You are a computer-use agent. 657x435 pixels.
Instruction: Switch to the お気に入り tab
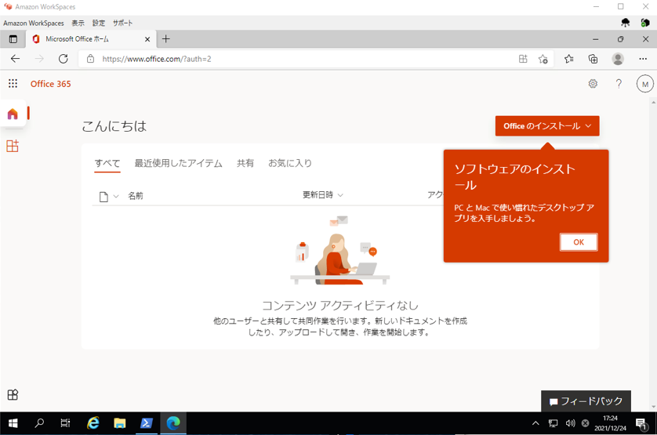(290, 163)
